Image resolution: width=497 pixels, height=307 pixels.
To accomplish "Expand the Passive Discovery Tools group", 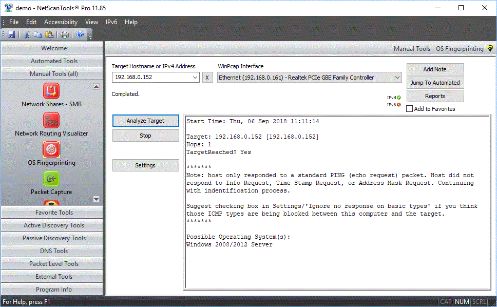I will pyautogui.click(x=52, y=238).
